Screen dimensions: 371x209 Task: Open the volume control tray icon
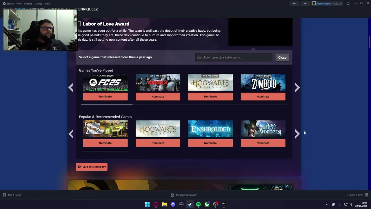(350, 204)
